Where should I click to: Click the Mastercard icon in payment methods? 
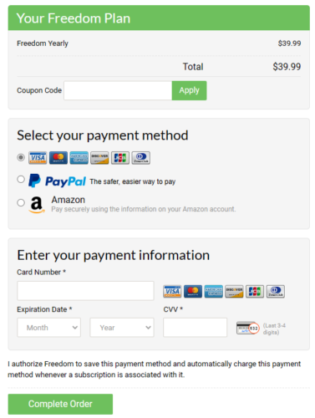[58, 158]
